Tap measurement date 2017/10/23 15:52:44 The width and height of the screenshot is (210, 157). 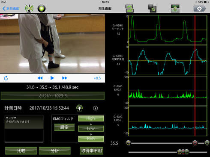[49, 108]
